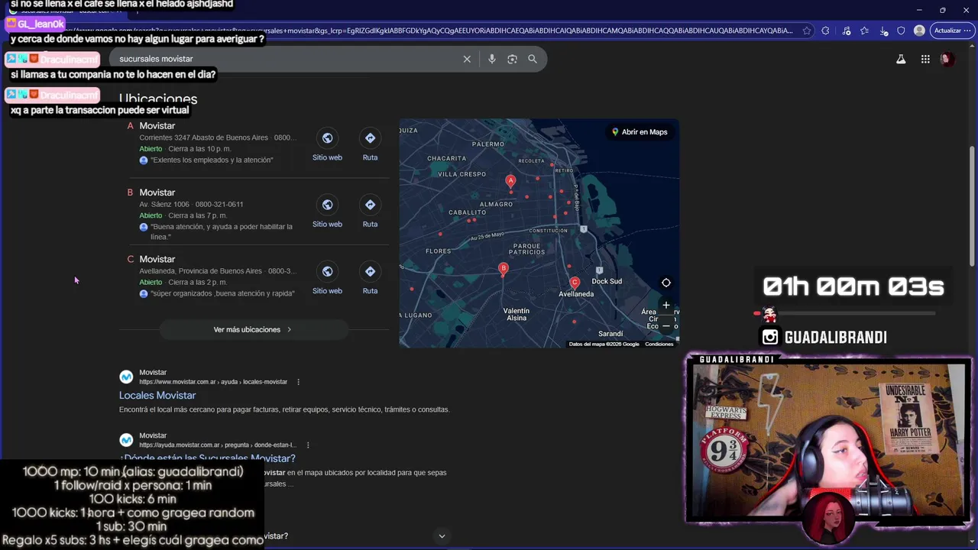Open more options for Locales Movistar result

[298, 382]
